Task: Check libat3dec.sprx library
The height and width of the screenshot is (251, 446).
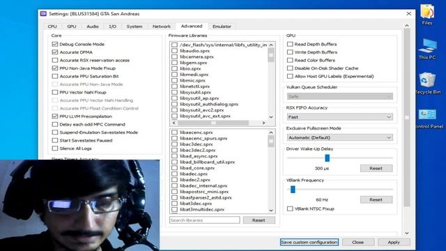Action: coord(175,204)
